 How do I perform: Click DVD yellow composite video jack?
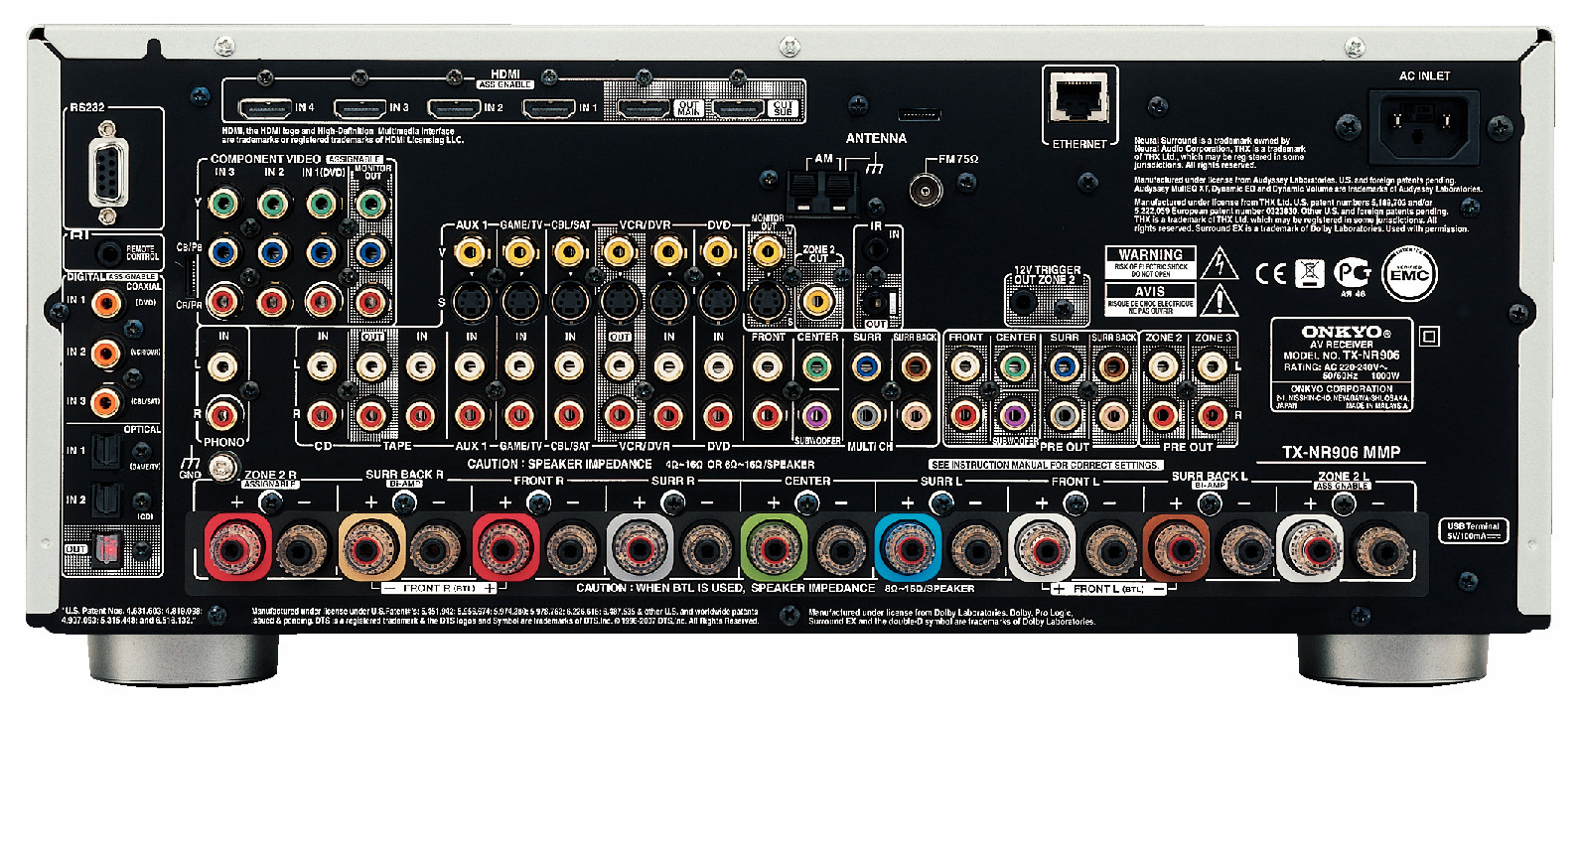(718, 252)
